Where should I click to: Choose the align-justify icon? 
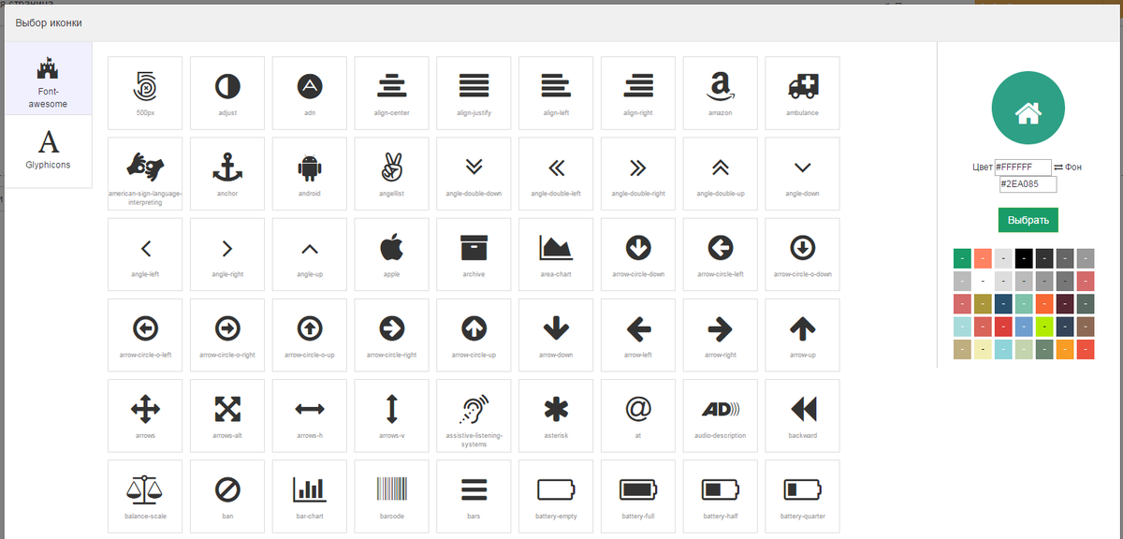pyautogui.click(x=474, y=93)
